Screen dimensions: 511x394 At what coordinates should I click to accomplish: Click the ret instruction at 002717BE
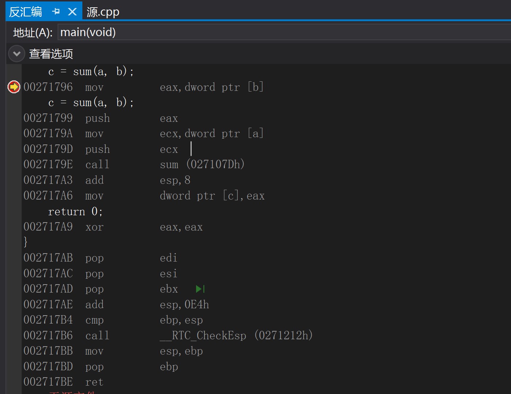click(x=94, y=382)
